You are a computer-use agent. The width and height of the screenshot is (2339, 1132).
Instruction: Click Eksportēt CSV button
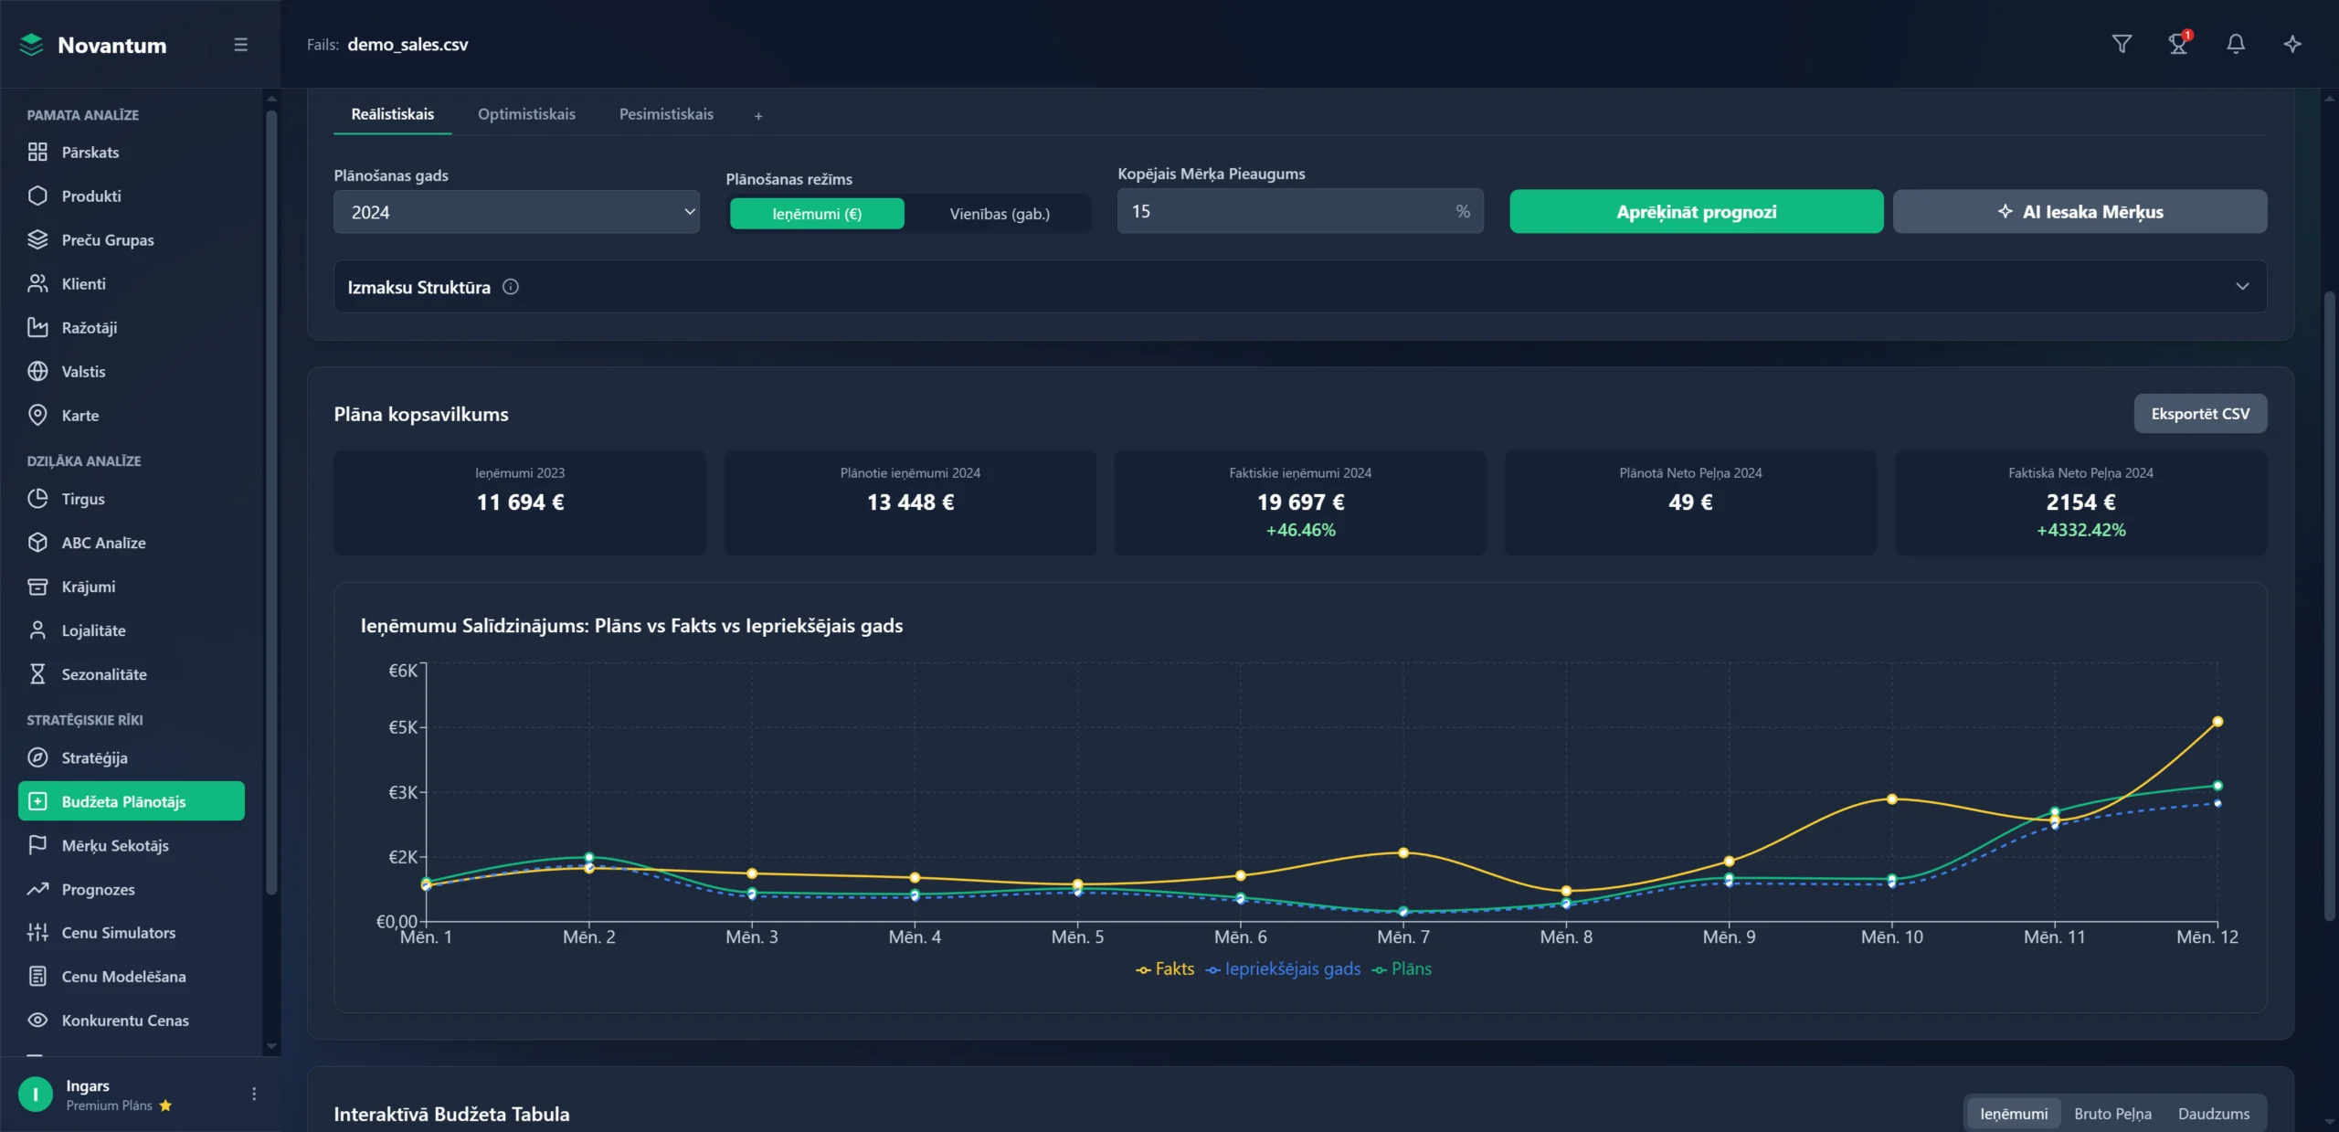click(2199, 414)
